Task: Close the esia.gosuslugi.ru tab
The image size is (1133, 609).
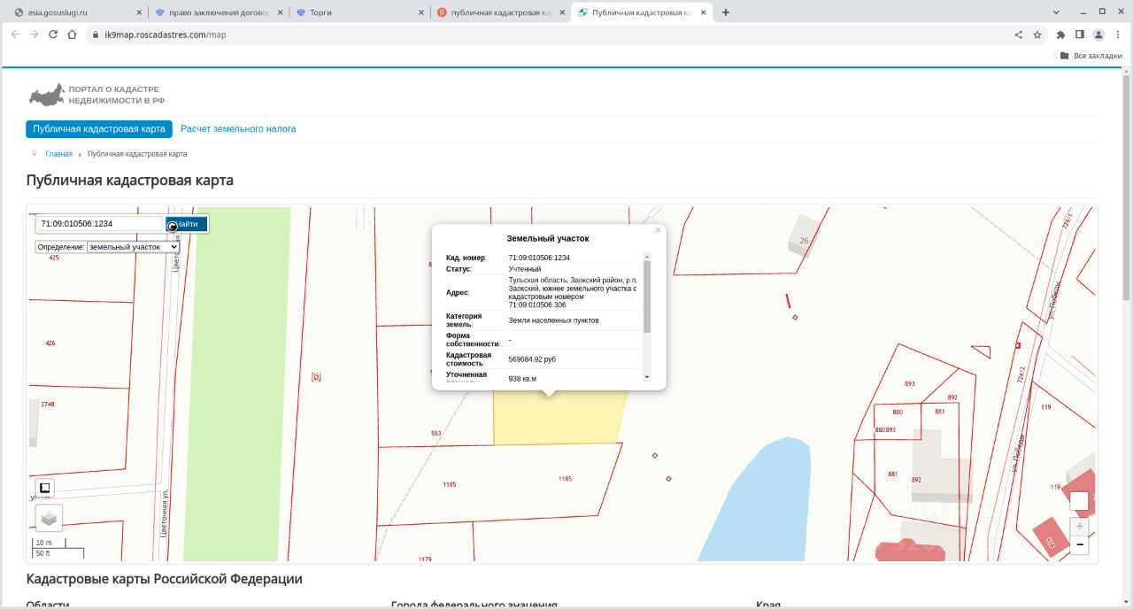Action: click(139, 12)
